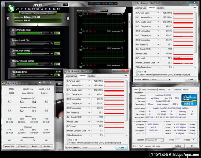Toggle Fan Speed Auto in Afterburner
This screenshot has width=201, height=158.
tap(58, 72)
